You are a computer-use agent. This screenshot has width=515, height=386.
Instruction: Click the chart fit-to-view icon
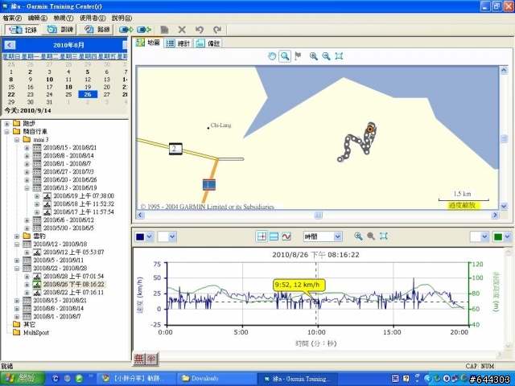click(x=383, y=236)
